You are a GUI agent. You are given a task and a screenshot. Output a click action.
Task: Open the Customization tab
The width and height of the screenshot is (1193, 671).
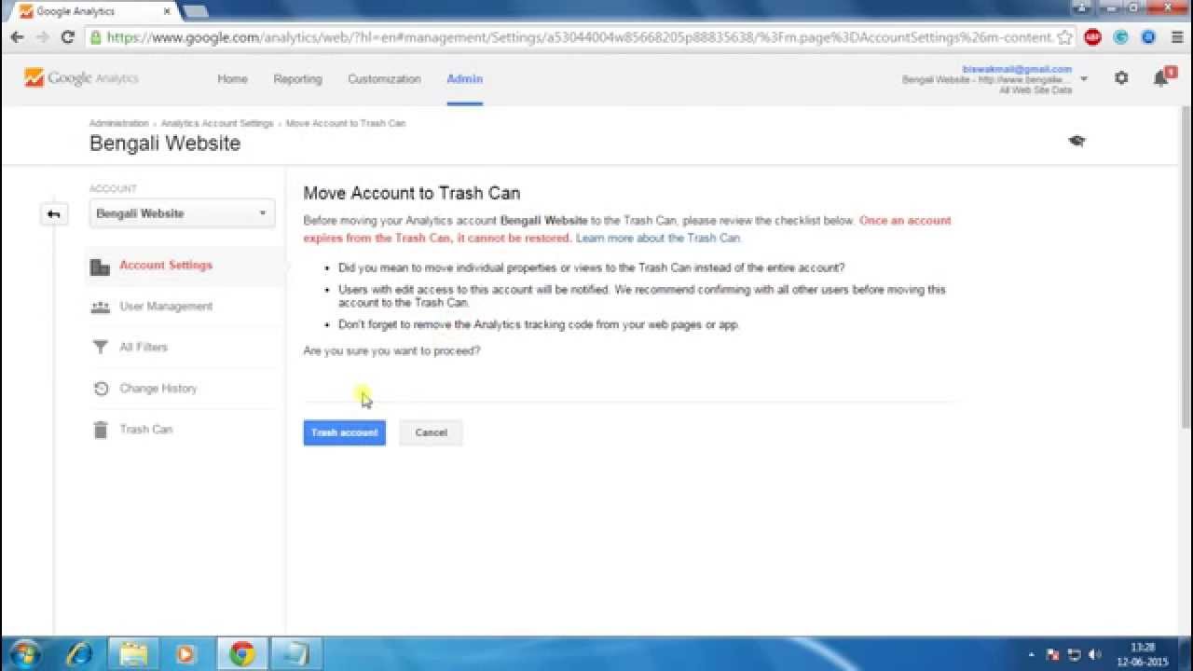pyautogui.click(x=384, y=79)
